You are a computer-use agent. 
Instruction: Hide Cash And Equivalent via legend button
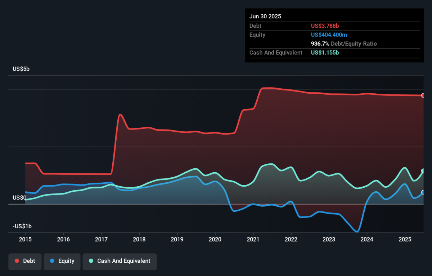tap(120, 261)
